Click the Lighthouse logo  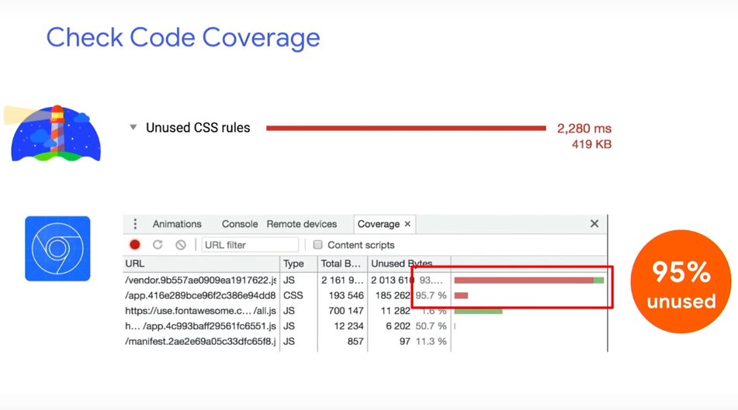click(x=53, y=133)
